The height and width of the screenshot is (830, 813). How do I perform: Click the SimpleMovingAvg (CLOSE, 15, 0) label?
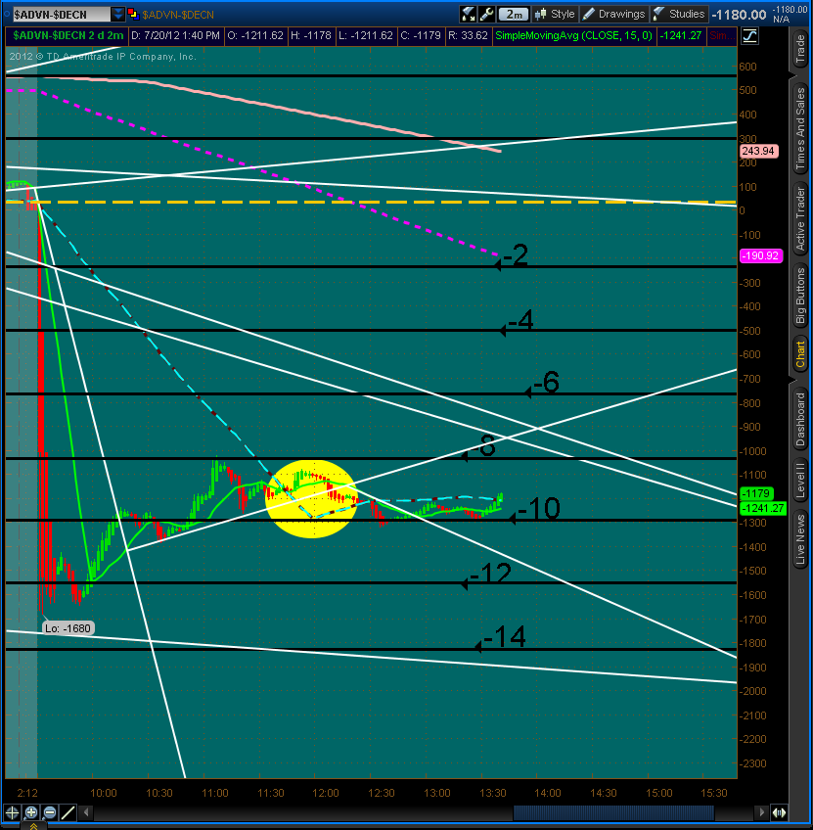point(574,36)
